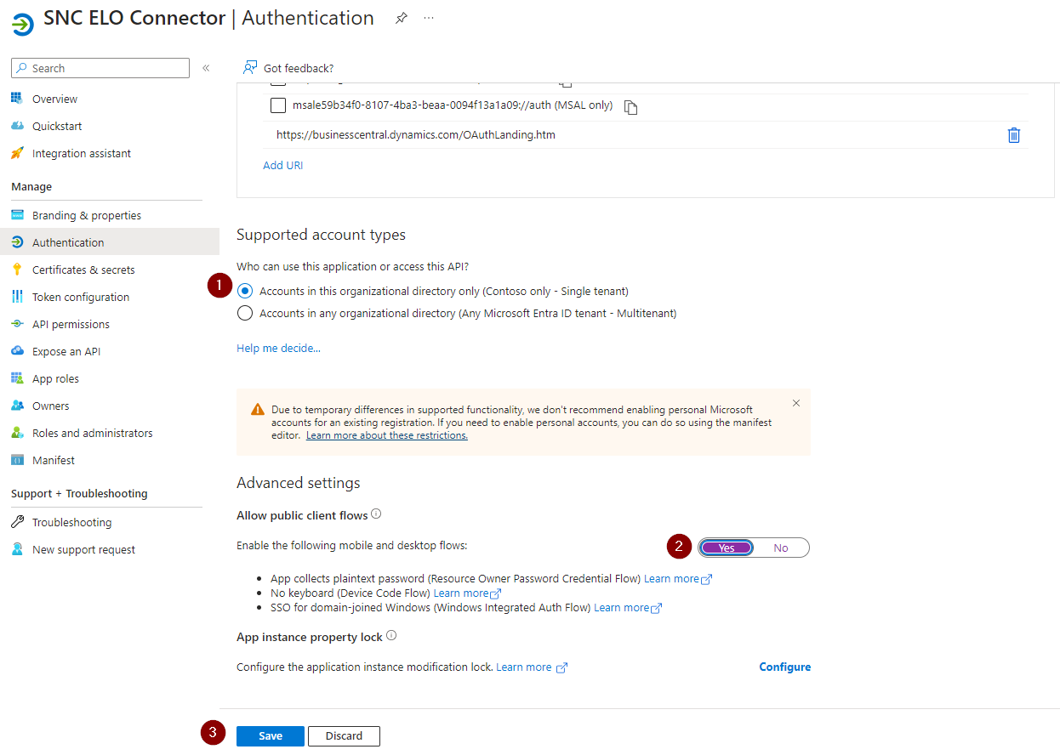Click the Configure link for property lock

coord(784,667)
